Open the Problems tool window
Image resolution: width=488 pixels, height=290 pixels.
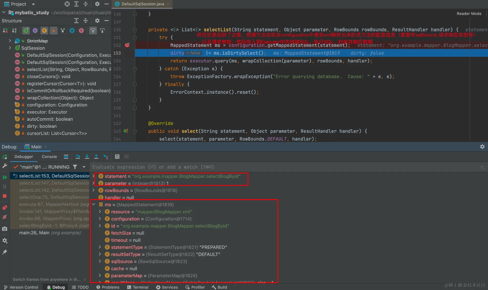tap(108, 287)
